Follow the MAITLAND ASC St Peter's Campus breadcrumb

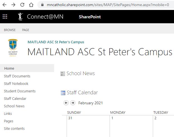click(56, 42)
